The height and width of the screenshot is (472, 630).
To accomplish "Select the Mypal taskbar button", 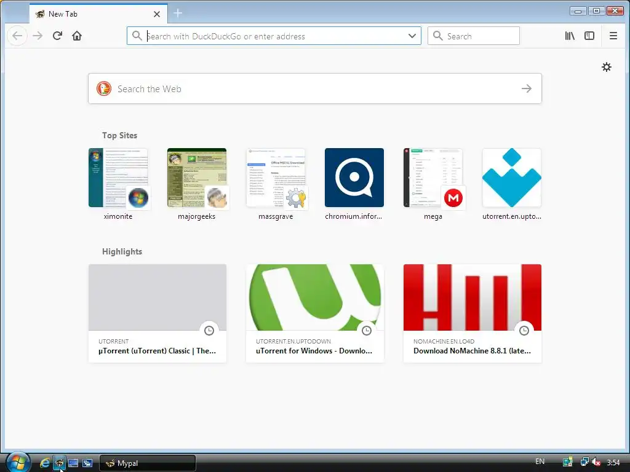I will (148, 463).
